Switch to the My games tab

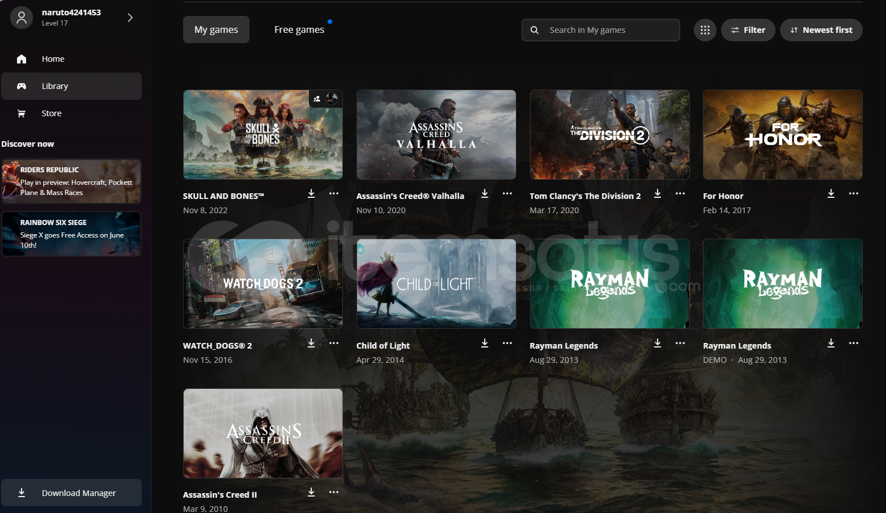click(x=216, y=29)
